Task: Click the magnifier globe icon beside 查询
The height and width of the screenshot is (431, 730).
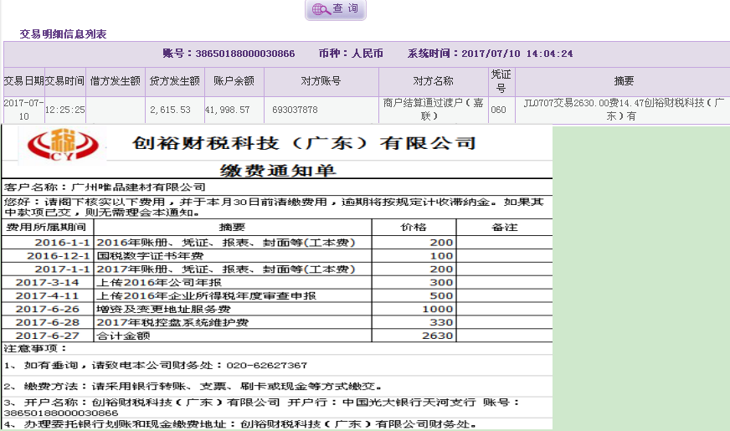Action: tap(320, 9)
